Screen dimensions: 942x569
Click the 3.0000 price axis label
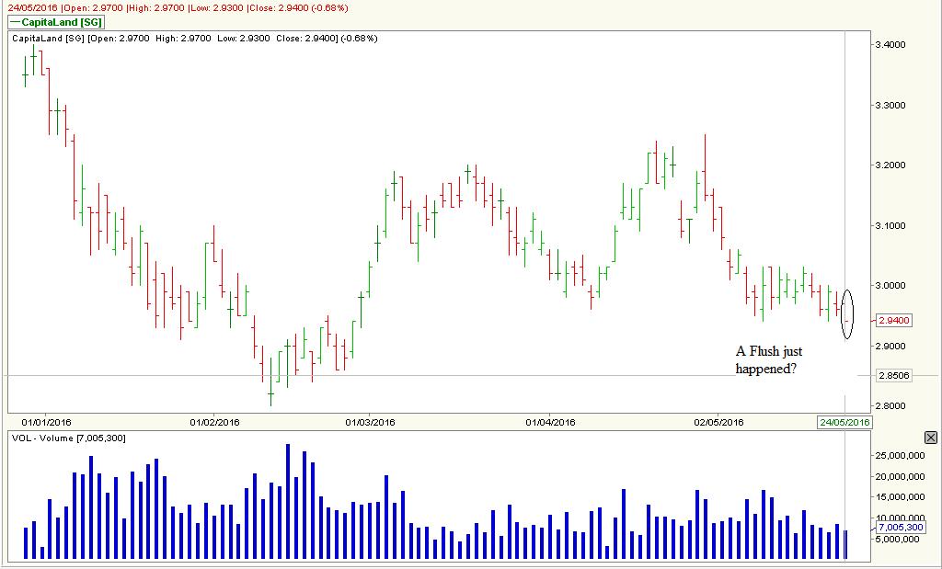click(x=890, y=286)
